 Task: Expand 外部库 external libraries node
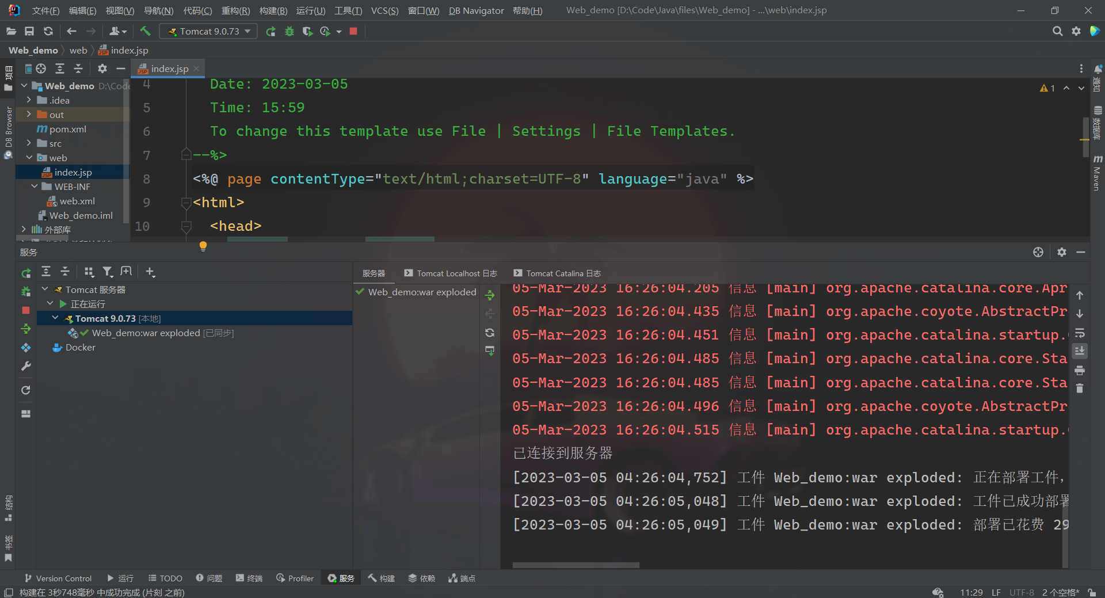click(24, 230)
